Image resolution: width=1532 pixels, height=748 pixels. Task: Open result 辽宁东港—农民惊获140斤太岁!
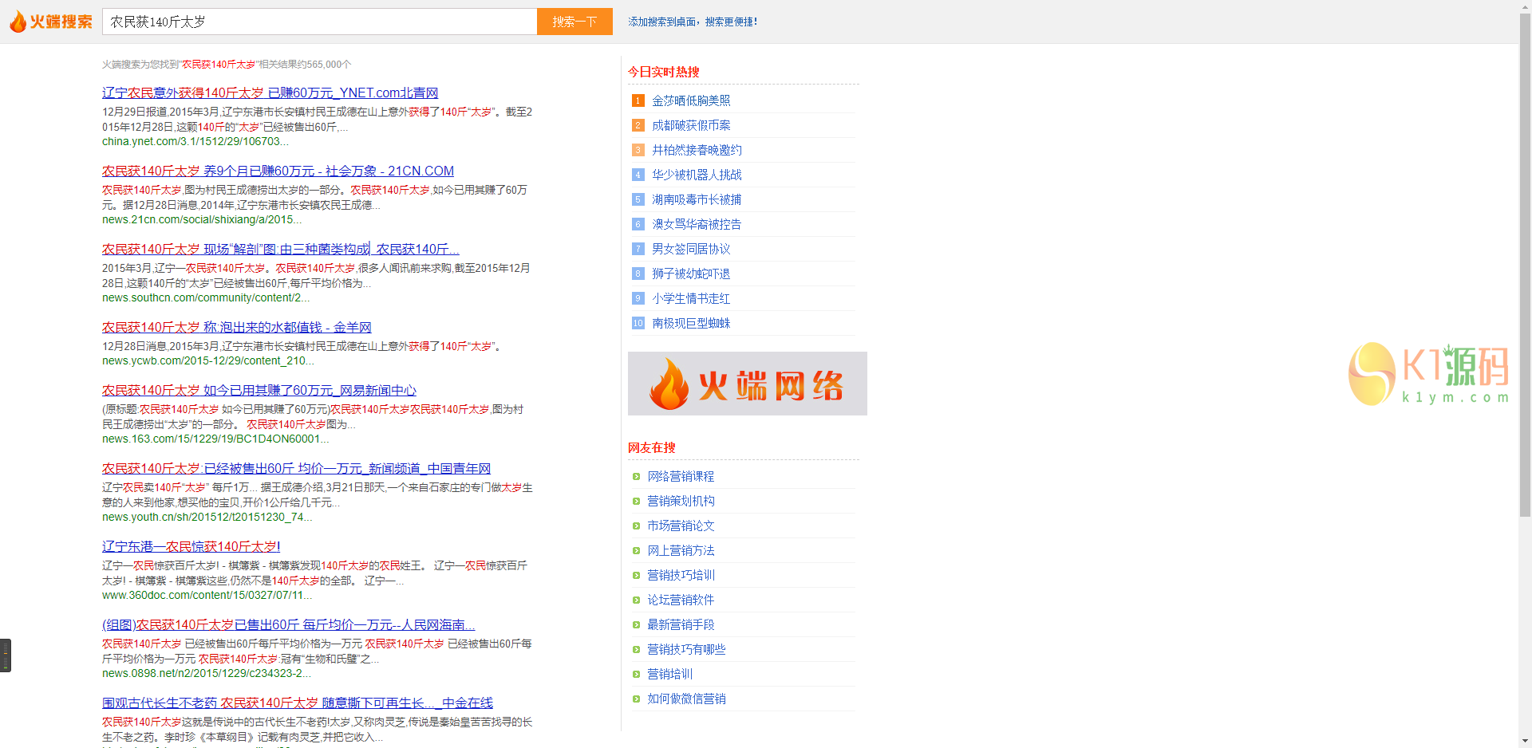pyautogui.click(x=191, y=547)
